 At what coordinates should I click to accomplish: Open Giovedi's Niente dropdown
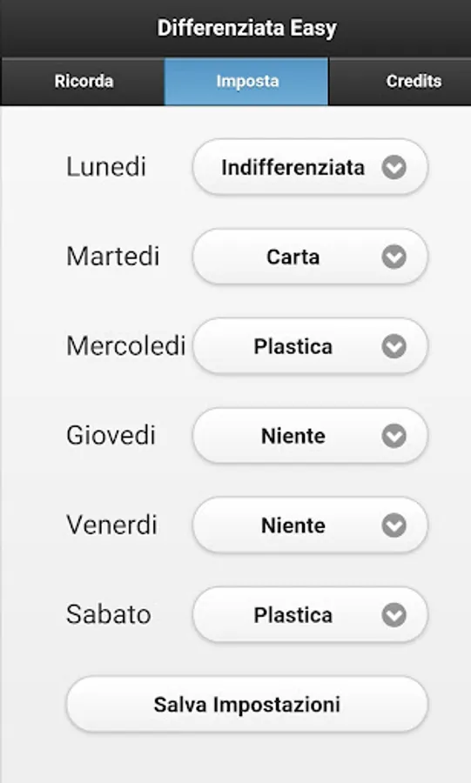[310, 436]
